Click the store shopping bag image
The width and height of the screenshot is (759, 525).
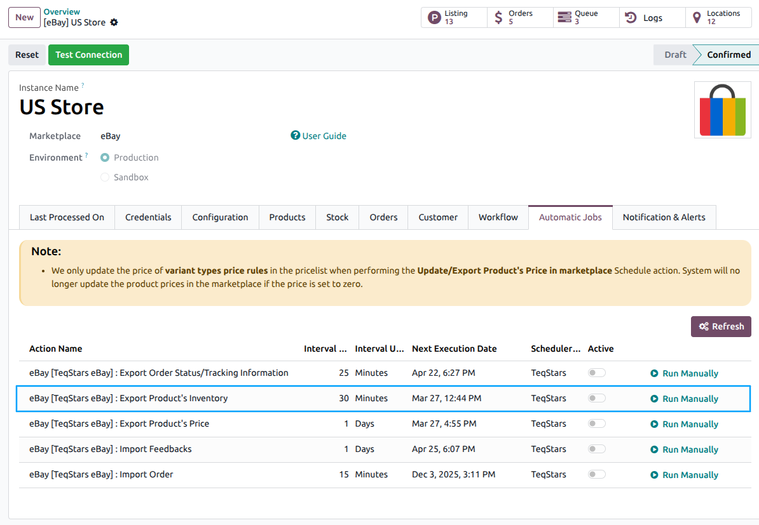click(x=722, y=110)
